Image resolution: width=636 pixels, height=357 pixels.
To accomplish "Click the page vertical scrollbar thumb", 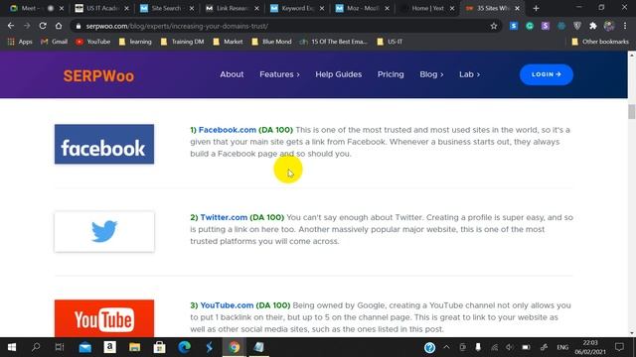I will point(632,111).
